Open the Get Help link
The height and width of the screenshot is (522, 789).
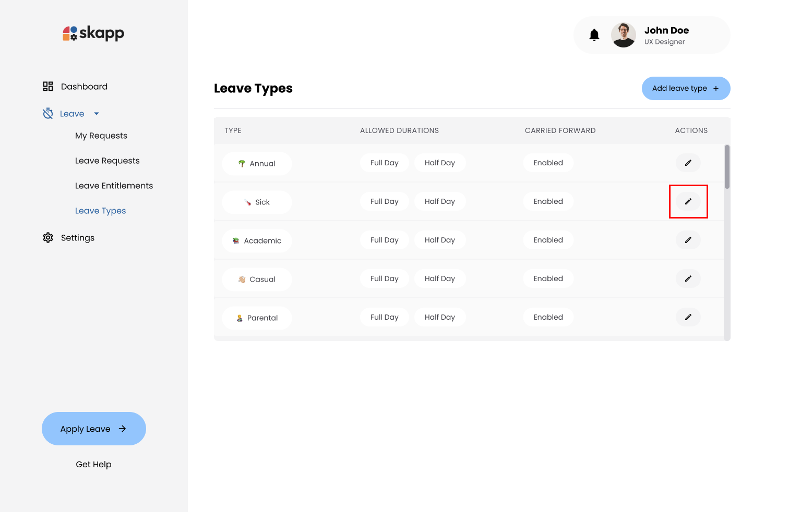(93, 464)
